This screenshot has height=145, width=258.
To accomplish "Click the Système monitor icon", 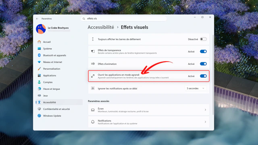I will 39,48.
